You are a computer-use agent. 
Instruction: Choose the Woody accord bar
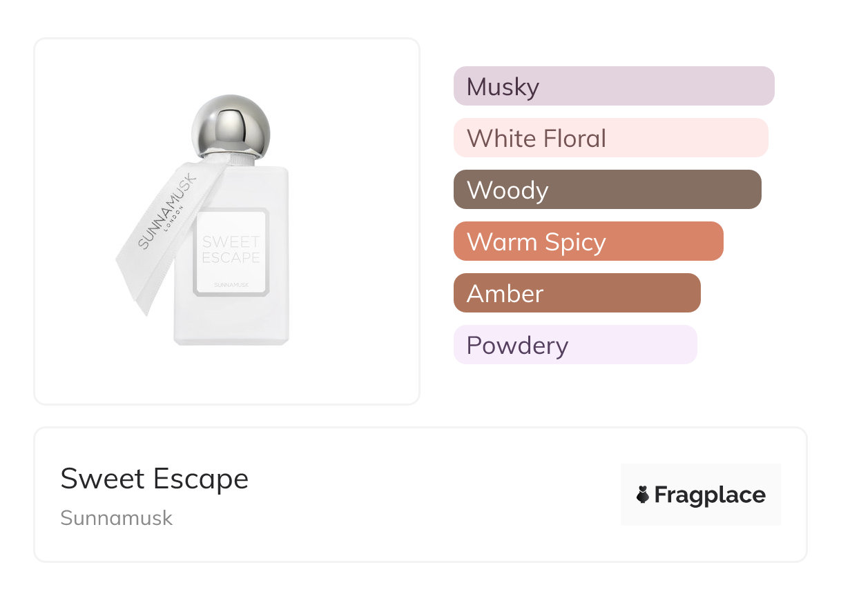tap(607, 190)
